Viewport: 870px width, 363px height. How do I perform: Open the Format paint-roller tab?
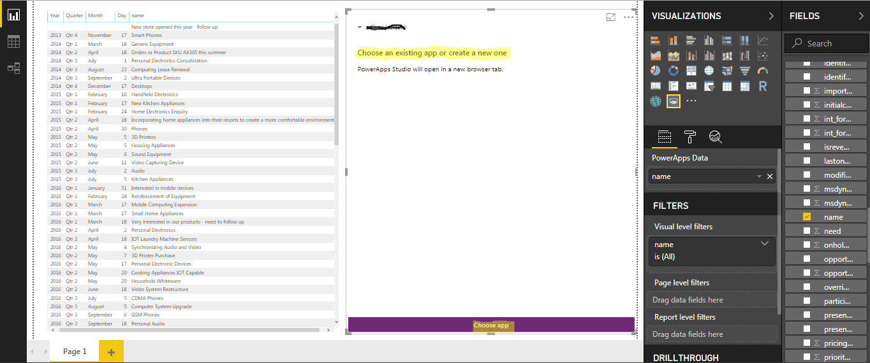point(690,136)
